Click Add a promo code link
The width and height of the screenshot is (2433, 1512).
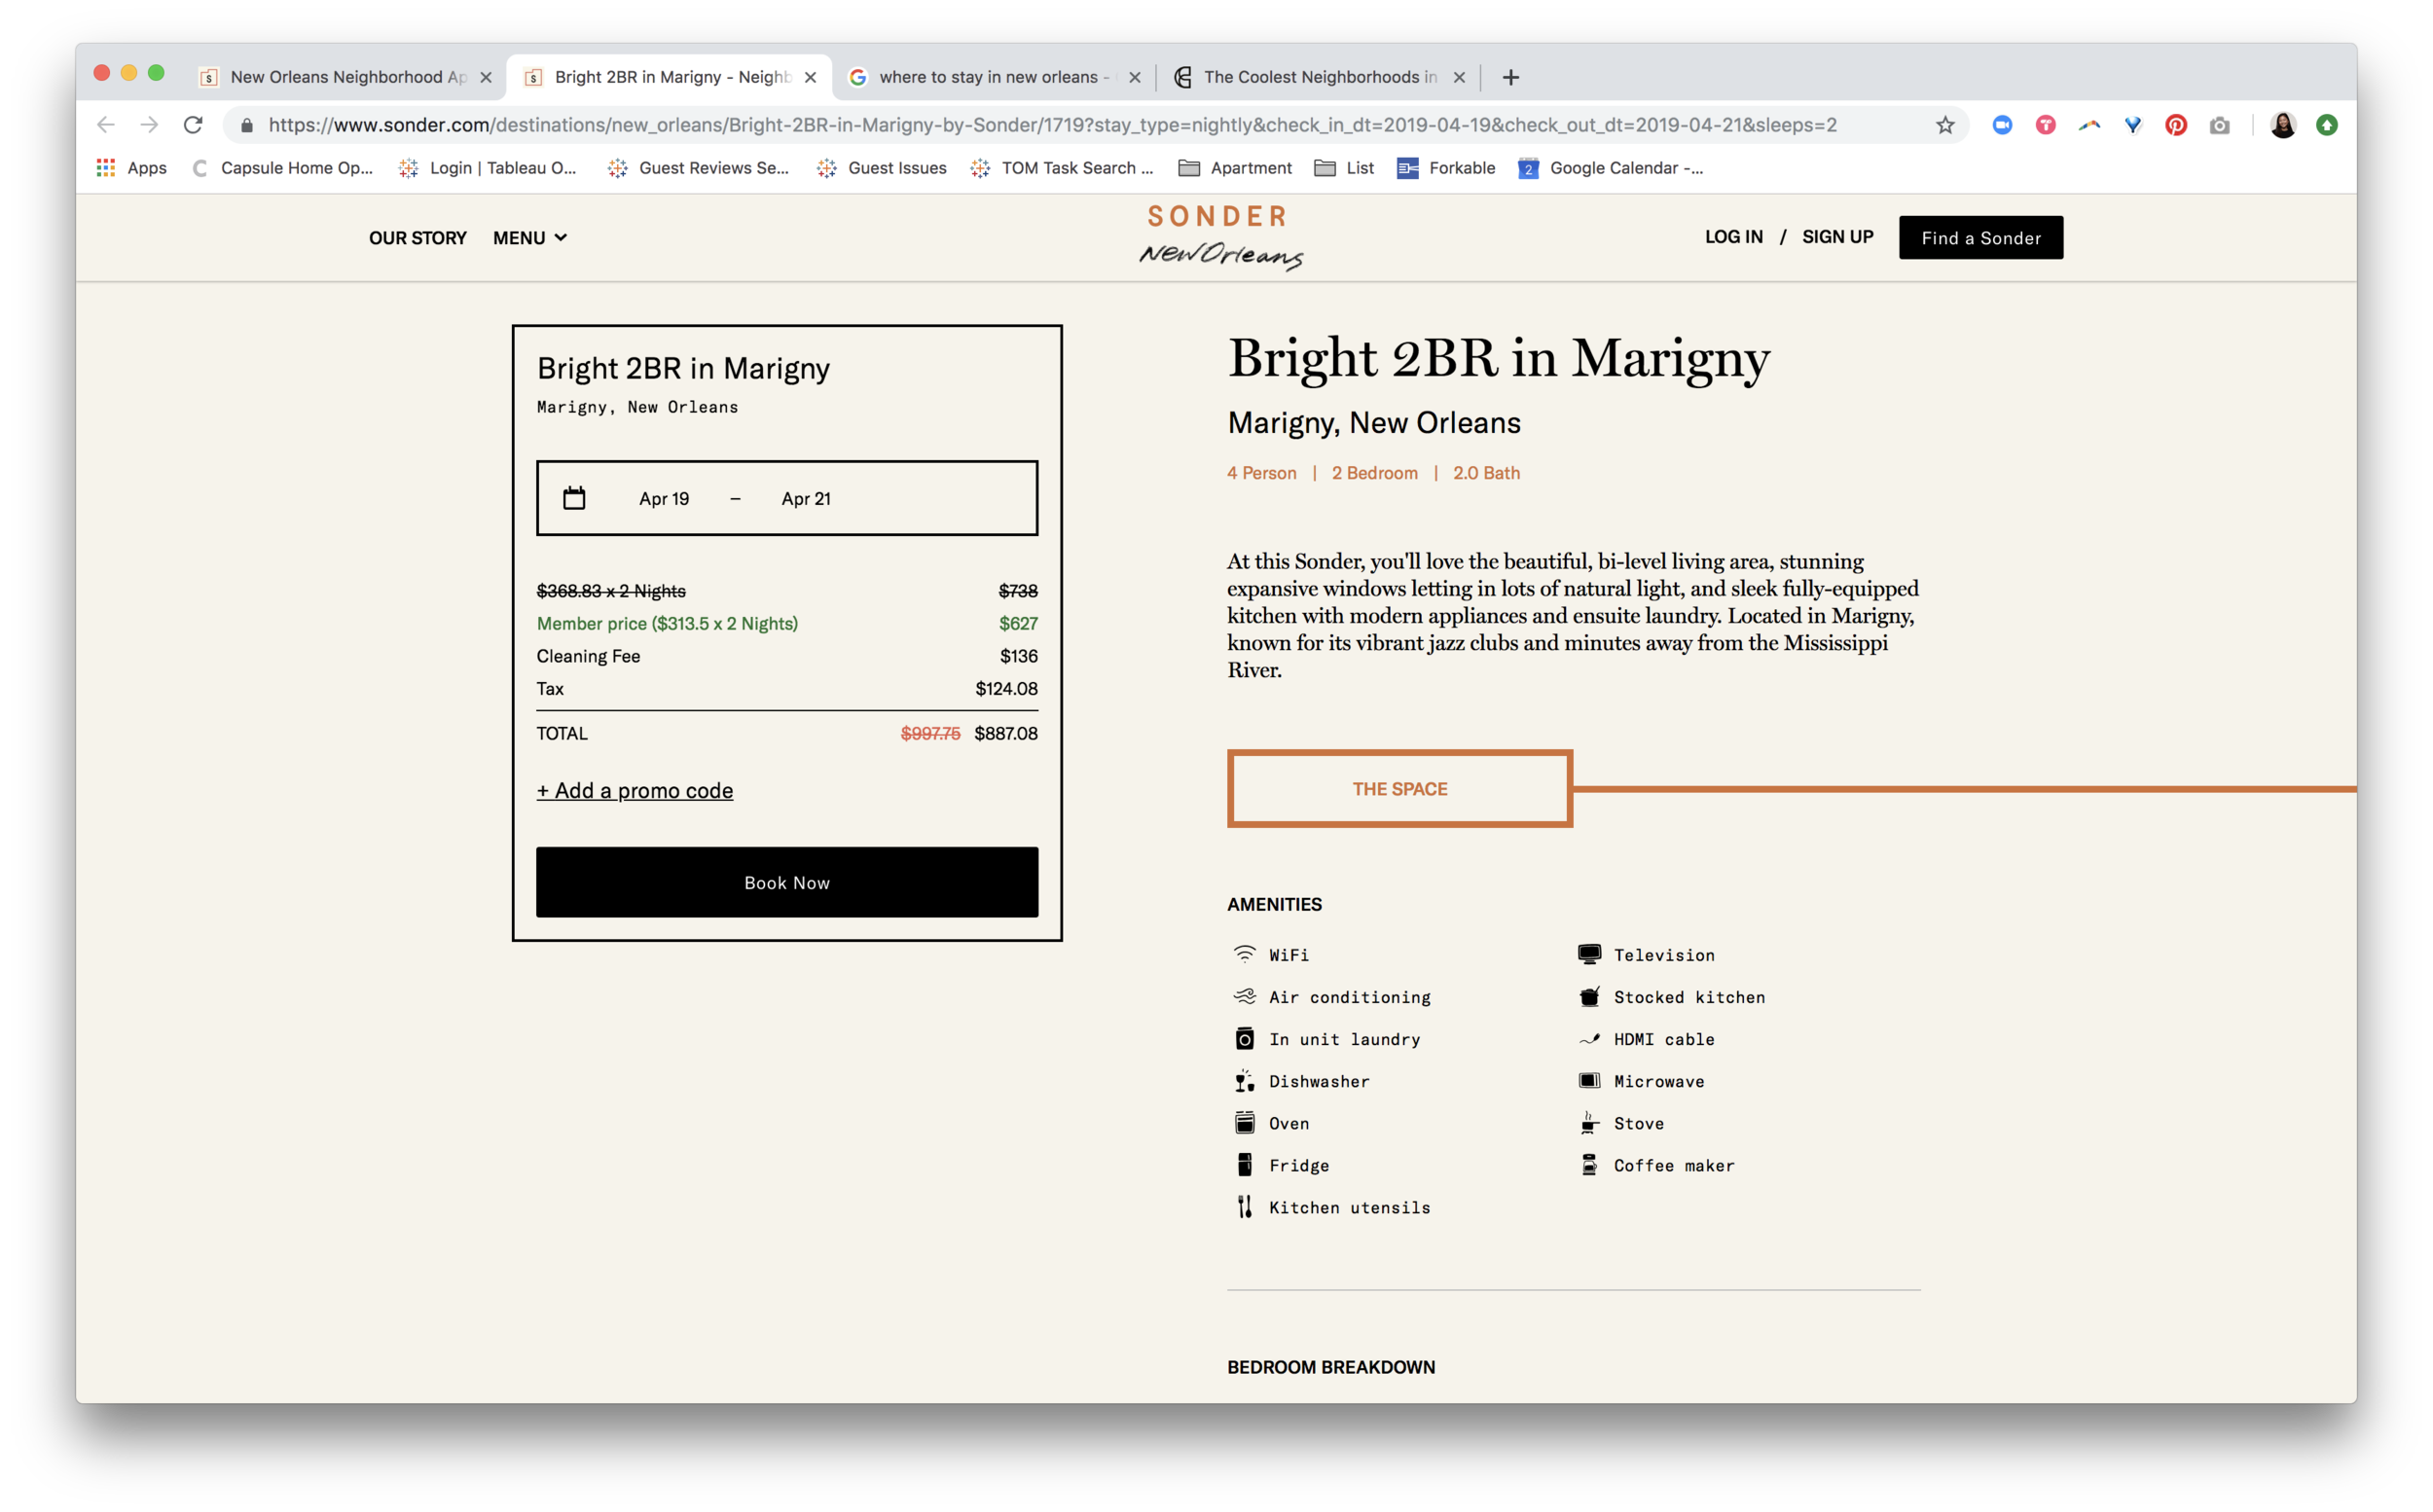[634, 790]
